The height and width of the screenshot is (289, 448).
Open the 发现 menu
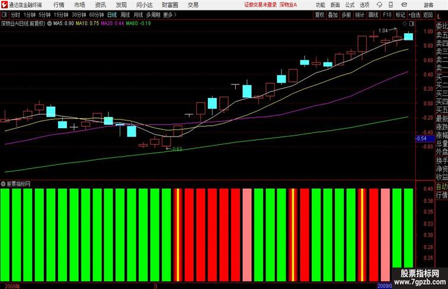(121, 5)
